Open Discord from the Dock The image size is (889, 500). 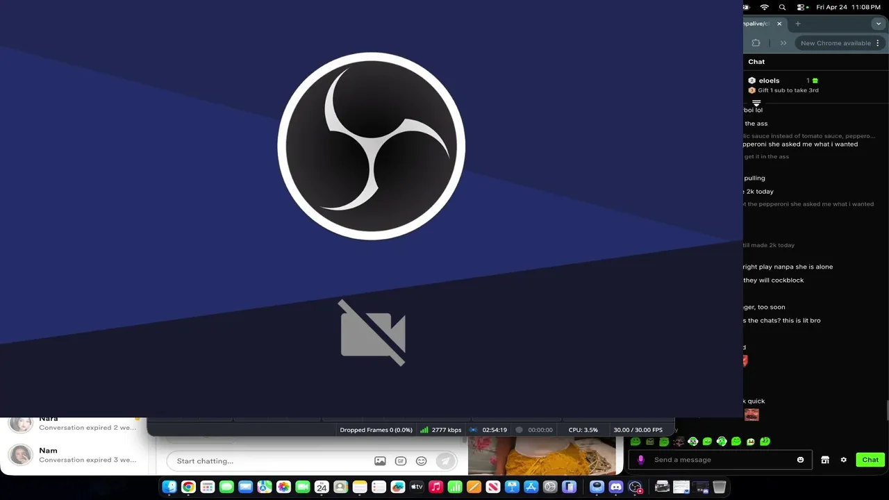[616, 487]
